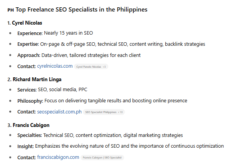Viewport: 242px width, 165px height.
Task: Click the SEO Specialist Philippines source chip
Action: coord(104,112)
